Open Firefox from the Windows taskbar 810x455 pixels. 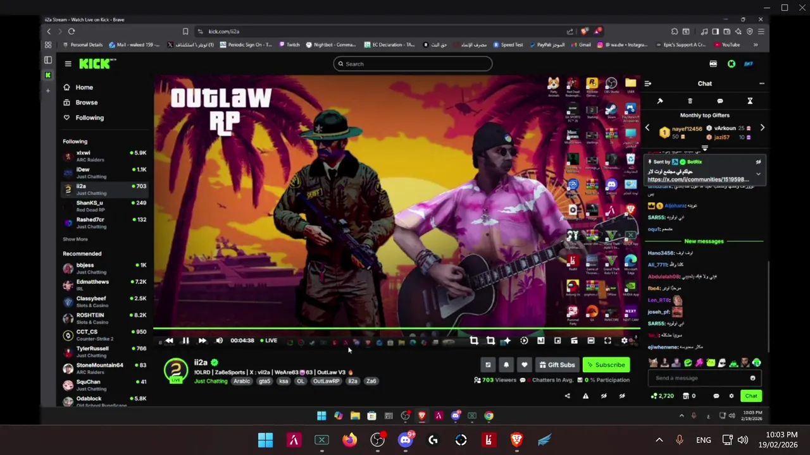tap(349, 440)
